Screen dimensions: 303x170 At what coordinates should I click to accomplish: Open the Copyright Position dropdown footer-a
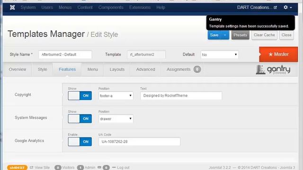(116, 95)
